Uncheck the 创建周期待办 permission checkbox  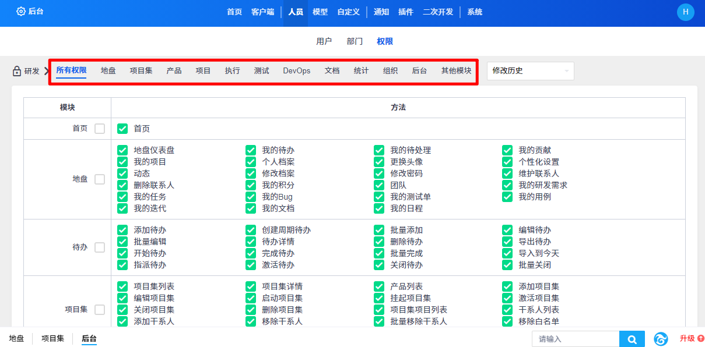(x=251, y=230)
